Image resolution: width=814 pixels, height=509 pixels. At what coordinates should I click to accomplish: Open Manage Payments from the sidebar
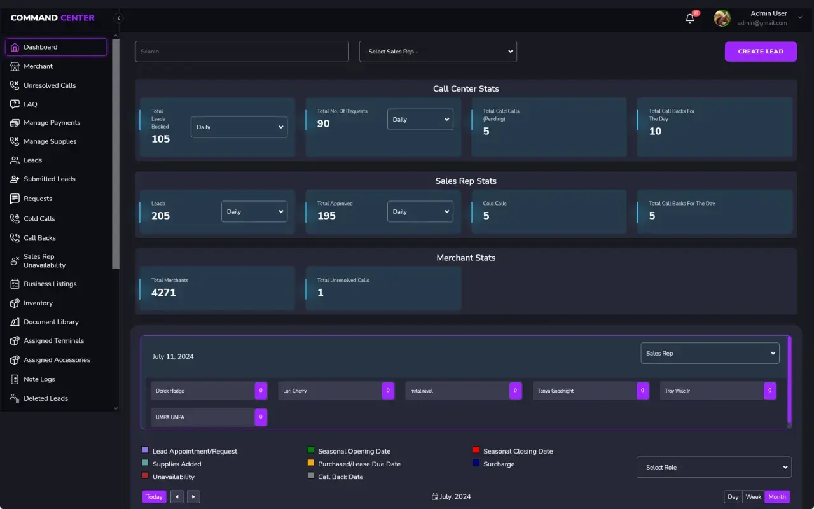coord(52,123)
